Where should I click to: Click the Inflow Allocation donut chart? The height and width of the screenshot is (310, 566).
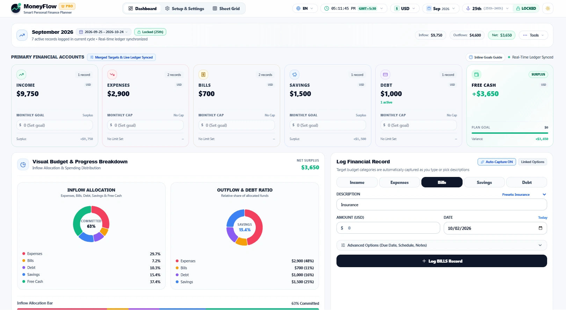(91, 224)
